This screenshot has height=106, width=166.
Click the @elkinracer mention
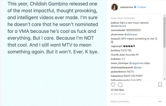[129, 34]
